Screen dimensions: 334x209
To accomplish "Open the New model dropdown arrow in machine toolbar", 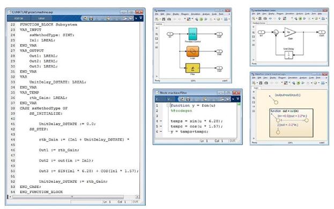I will 160,19.
